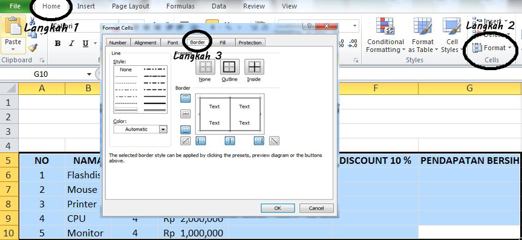The width and height of the screenshot is (522, 240).
Task: Switch to the Page Layout ribbon tab
Action: 131,6
